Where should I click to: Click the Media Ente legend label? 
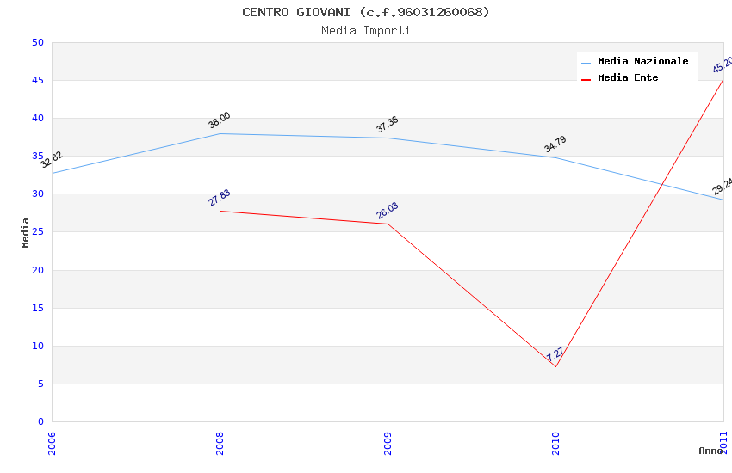[x=628, y=77]
